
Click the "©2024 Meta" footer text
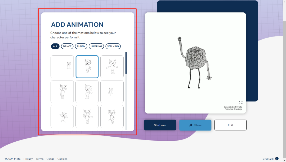pyautogui.click(x=13, y=159)
